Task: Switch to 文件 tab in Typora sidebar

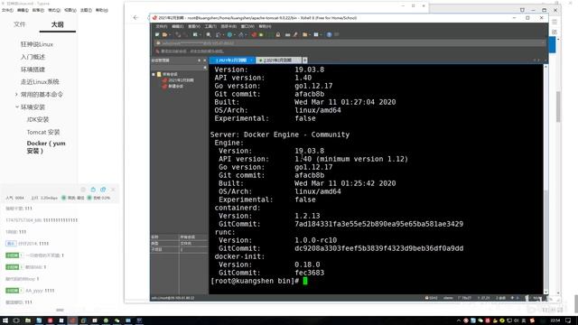Action: [x=20, y=24]
